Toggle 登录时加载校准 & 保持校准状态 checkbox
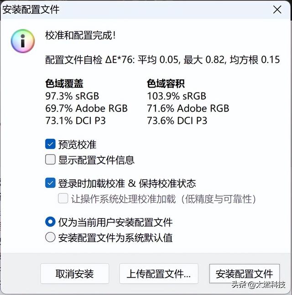The width and height of the screenshot is (292, 295). click(x=50, y=183)
